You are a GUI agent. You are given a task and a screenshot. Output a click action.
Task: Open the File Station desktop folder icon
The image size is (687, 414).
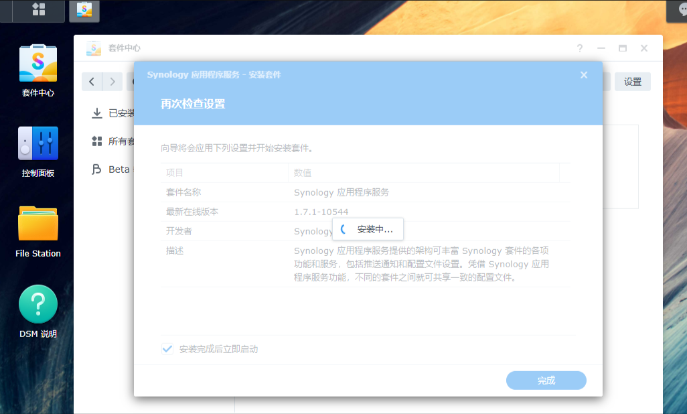pos(38,232)
